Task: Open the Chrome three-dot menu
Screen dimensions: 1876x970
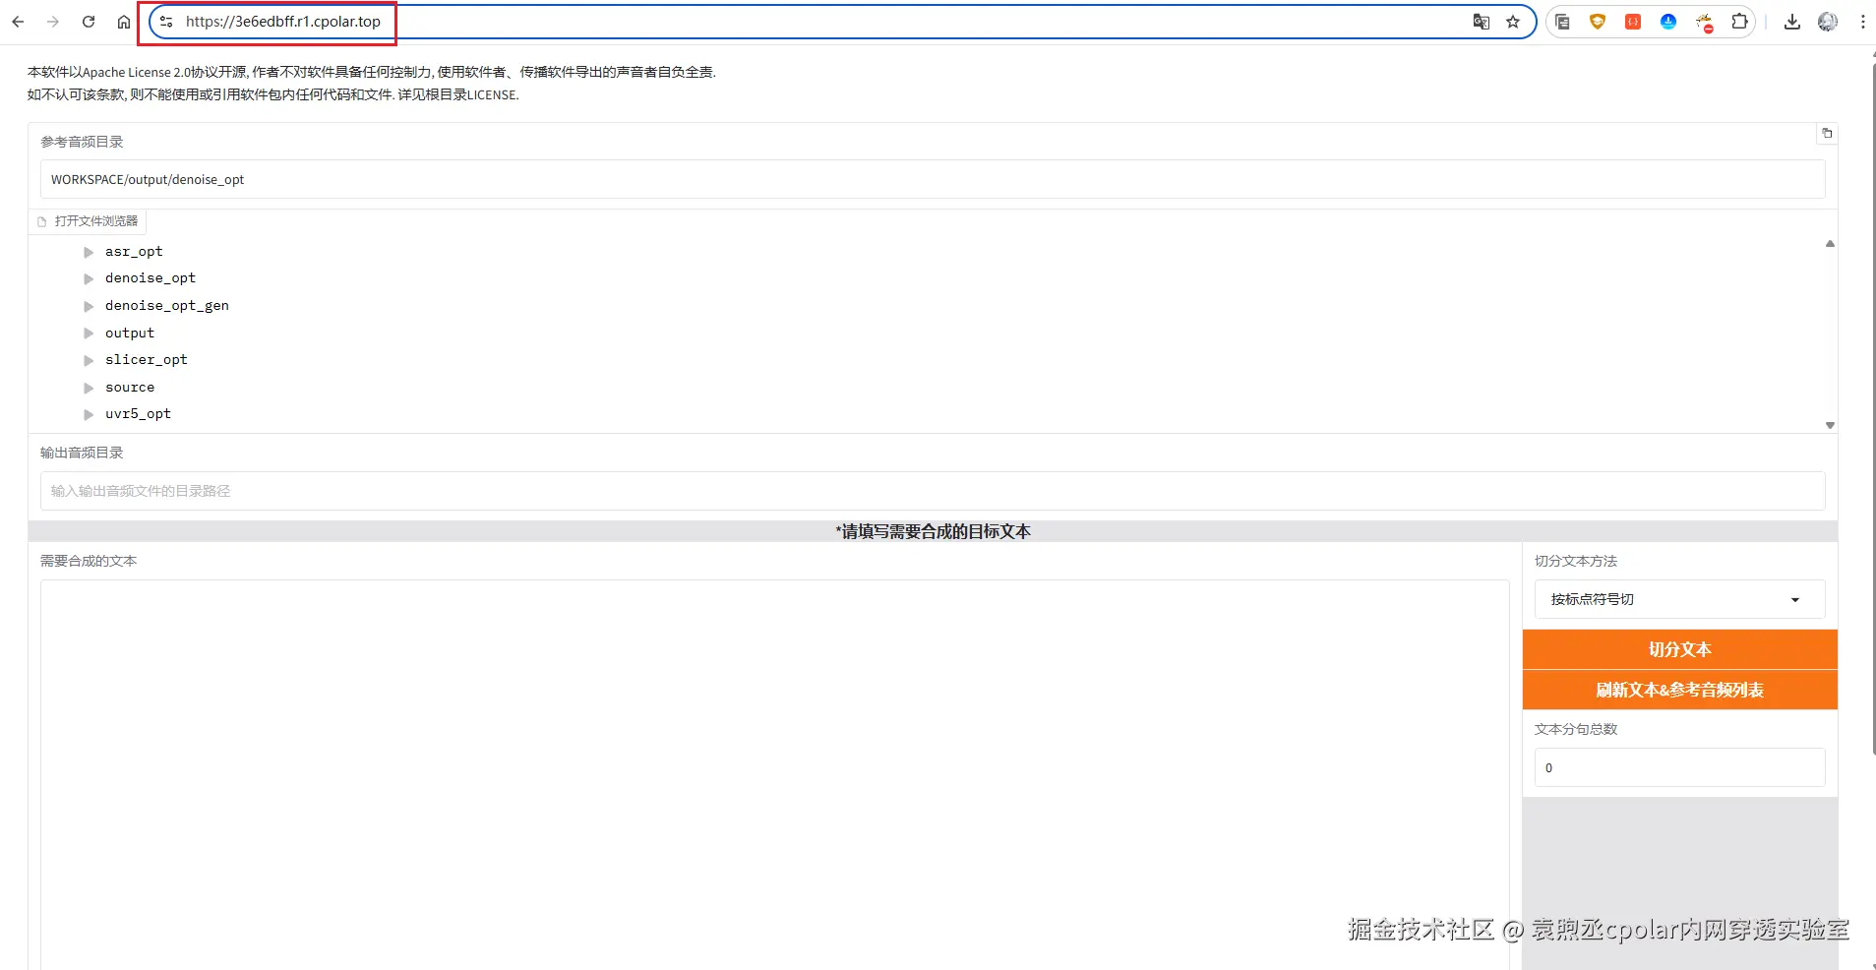Action: (x=1861, y=21)
